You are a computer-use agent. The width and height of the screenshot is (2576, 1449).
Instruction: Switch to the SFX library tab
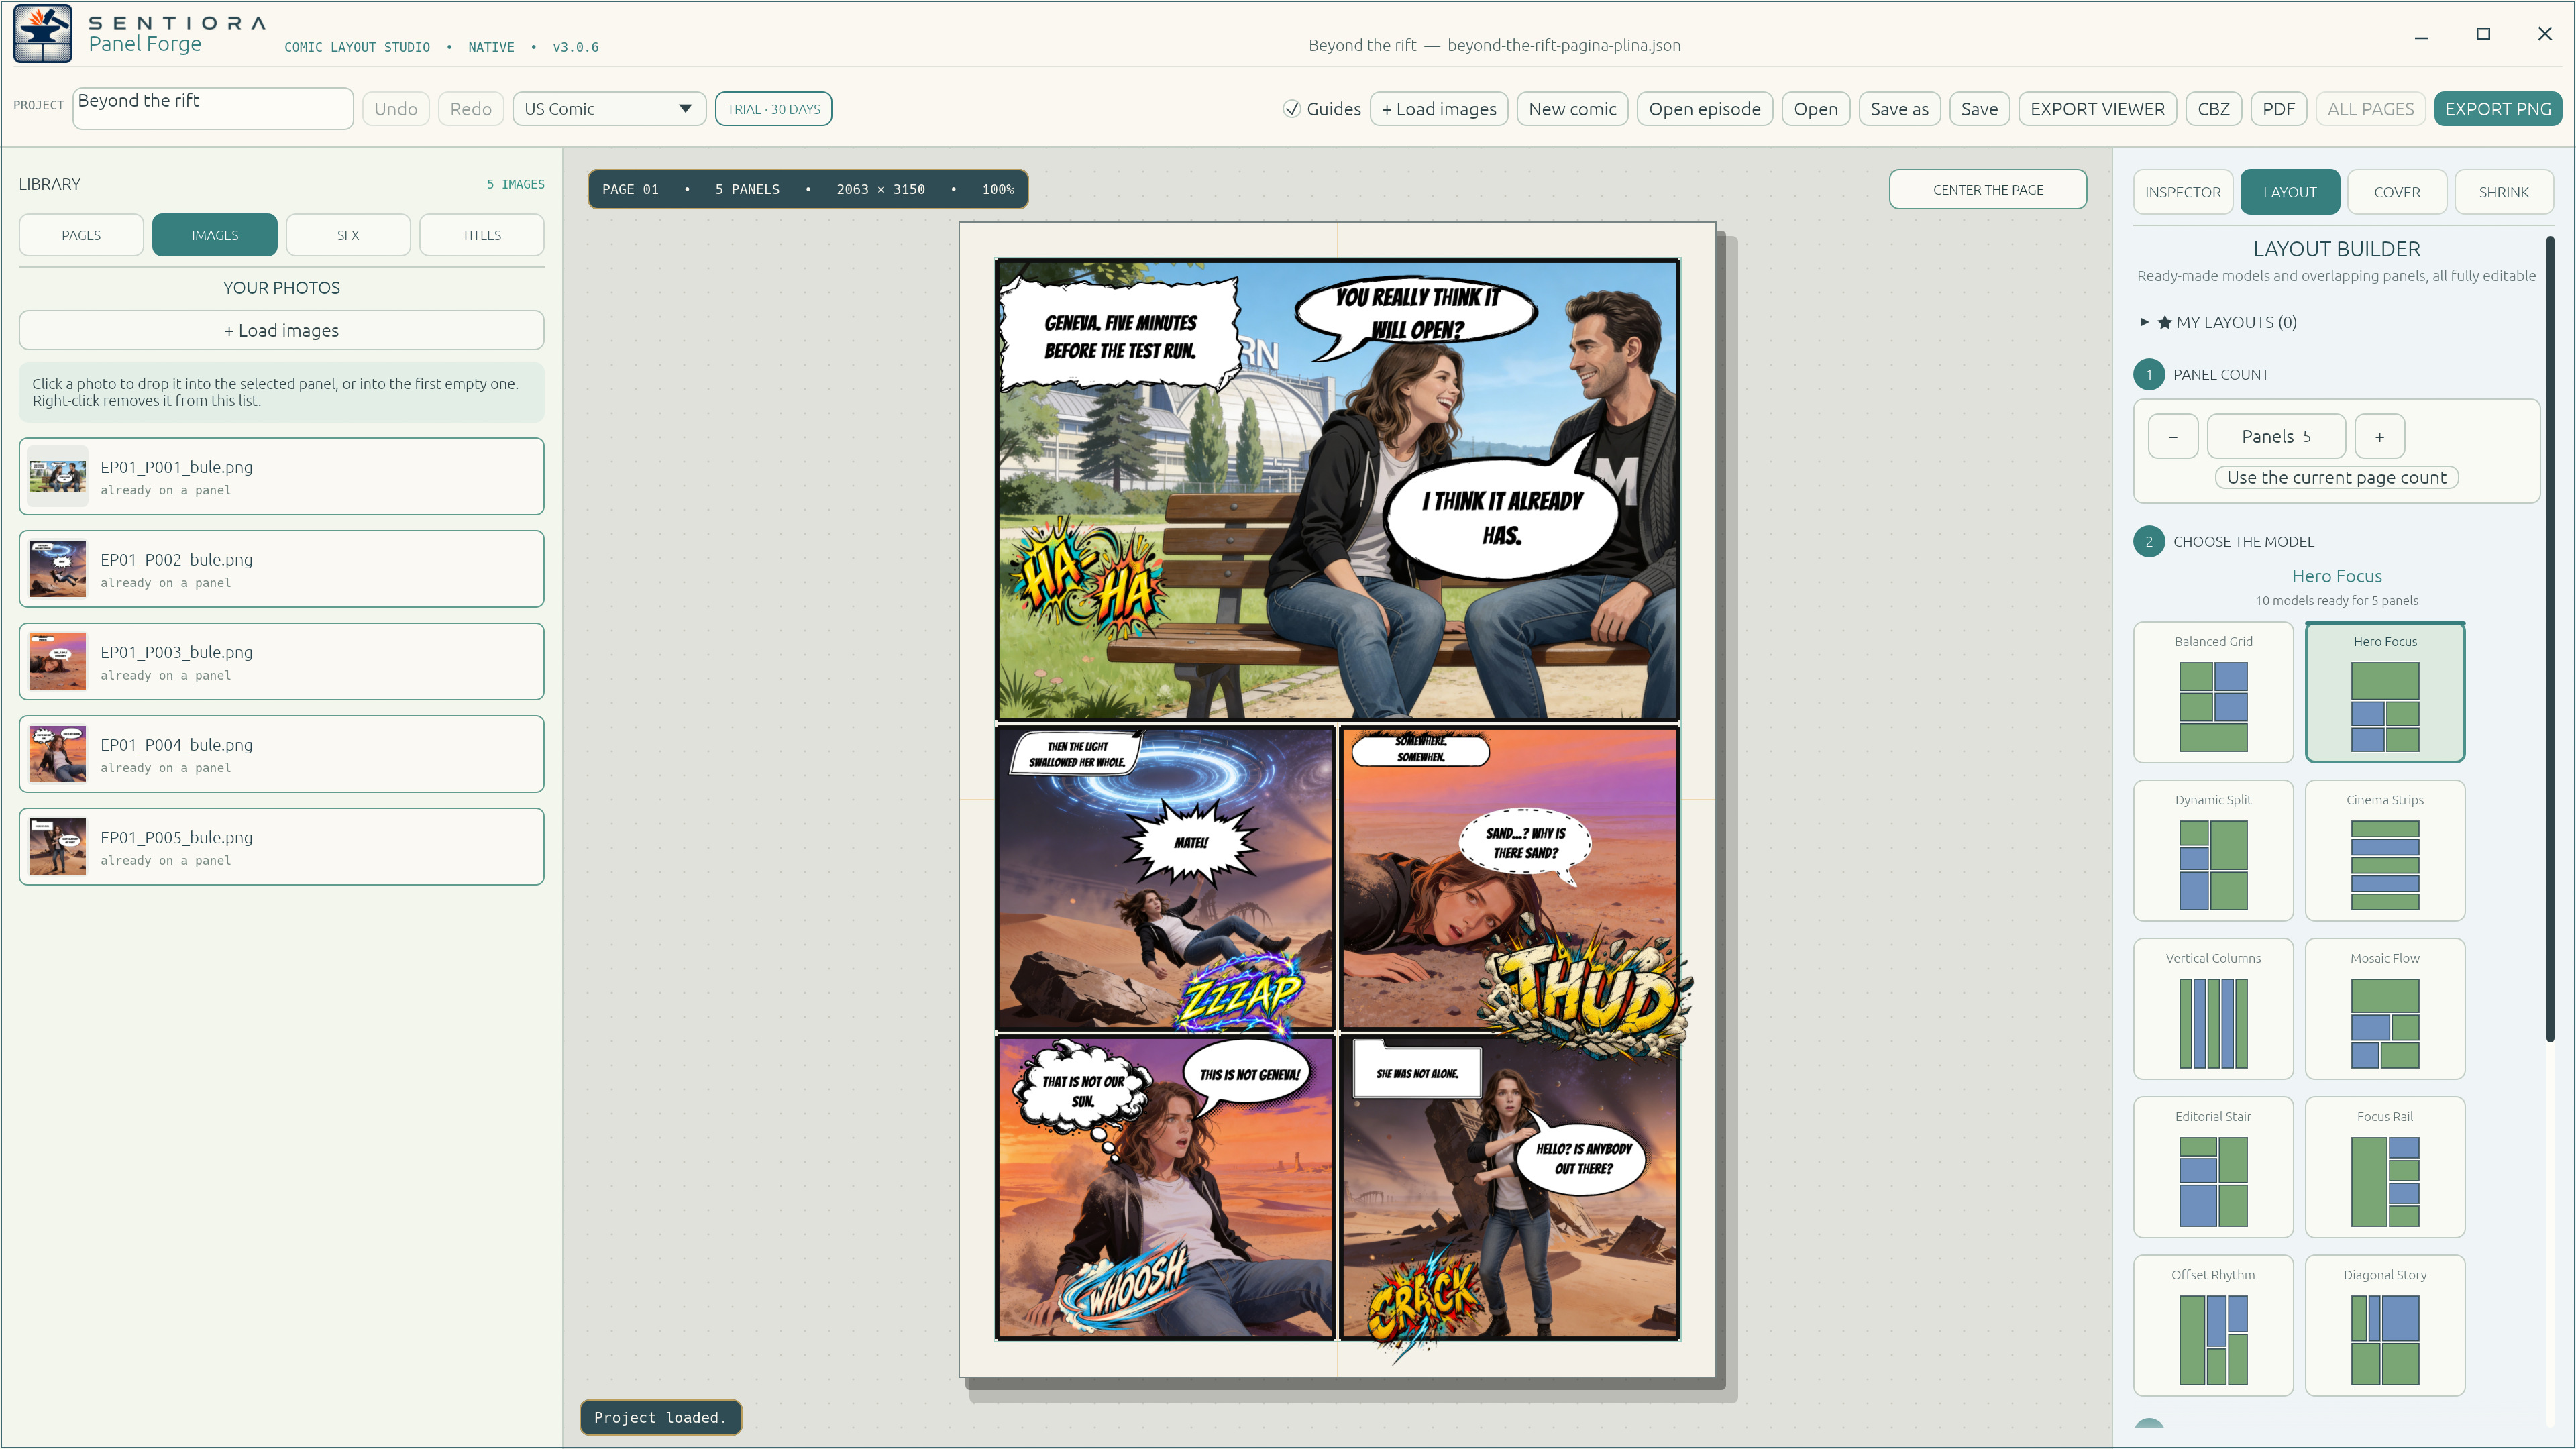348,235
